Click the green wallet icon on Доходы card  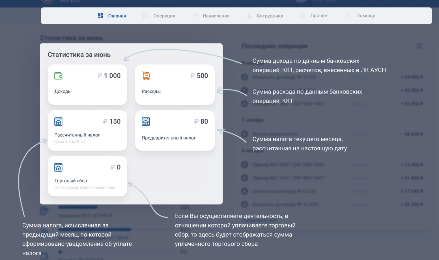coord(58,76)
